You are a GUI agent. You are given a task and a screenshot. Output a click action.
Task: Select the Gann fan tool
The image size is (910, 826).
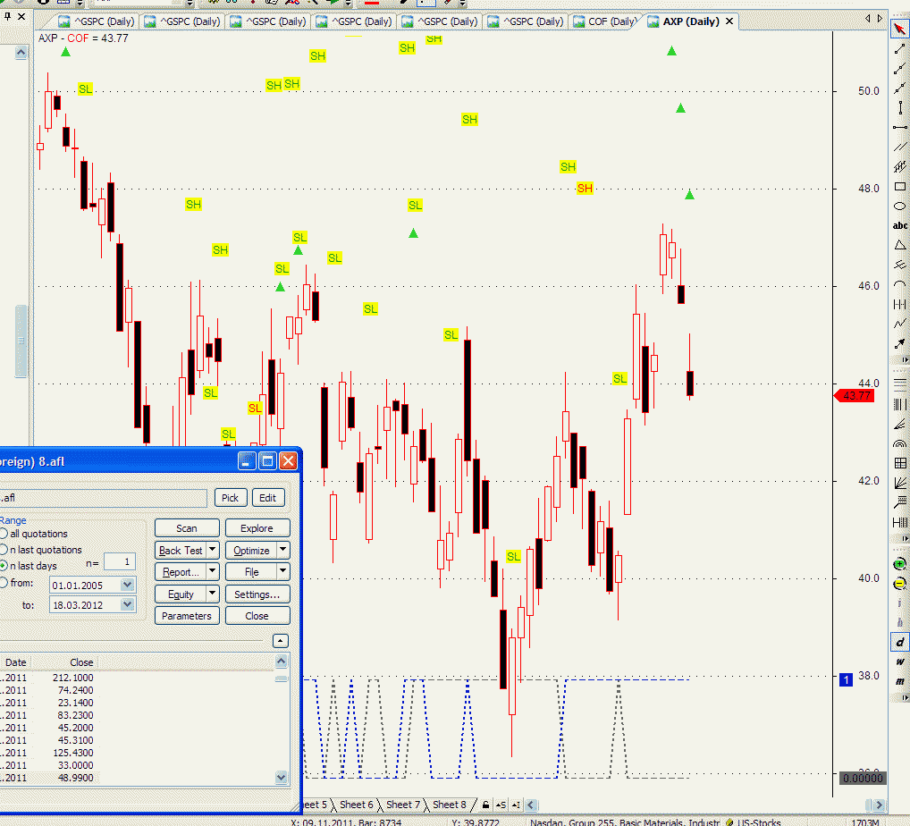899,483
